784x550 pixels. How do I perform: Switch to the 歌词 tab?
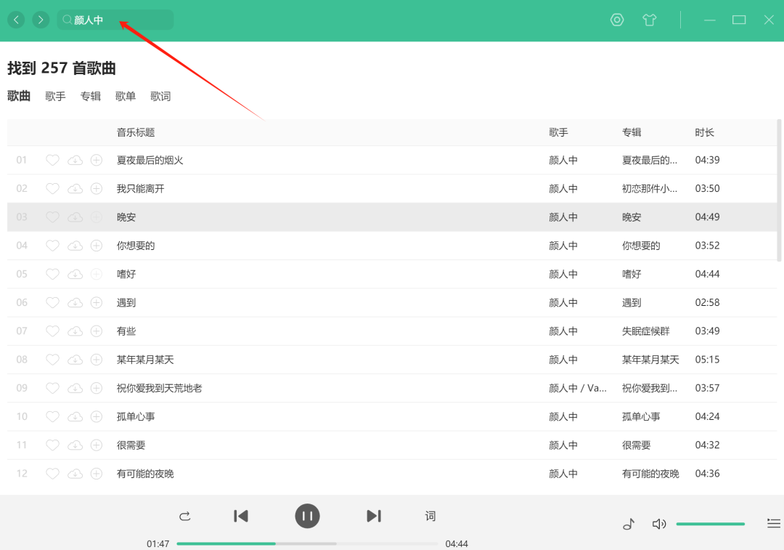coord(160,96)
